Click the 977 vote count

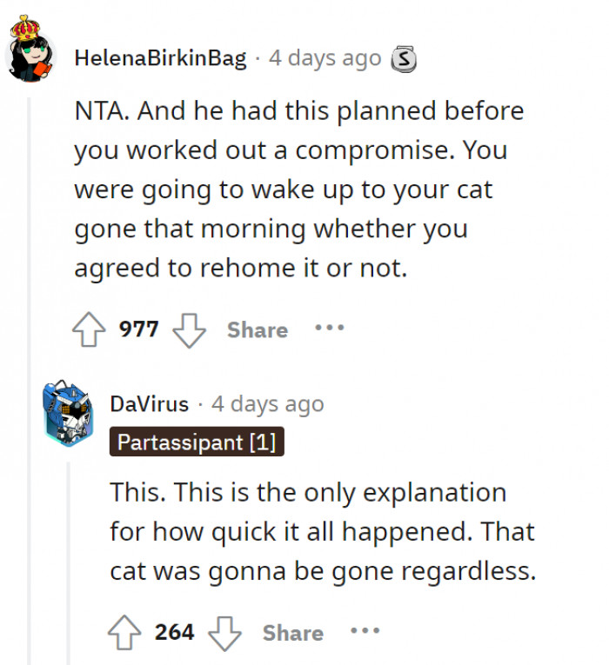(x=139, y=329)
